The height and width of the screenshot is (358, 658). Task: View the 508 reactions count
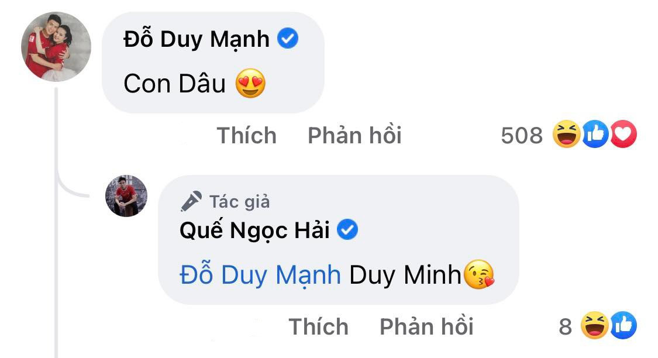tap(522, 136)
